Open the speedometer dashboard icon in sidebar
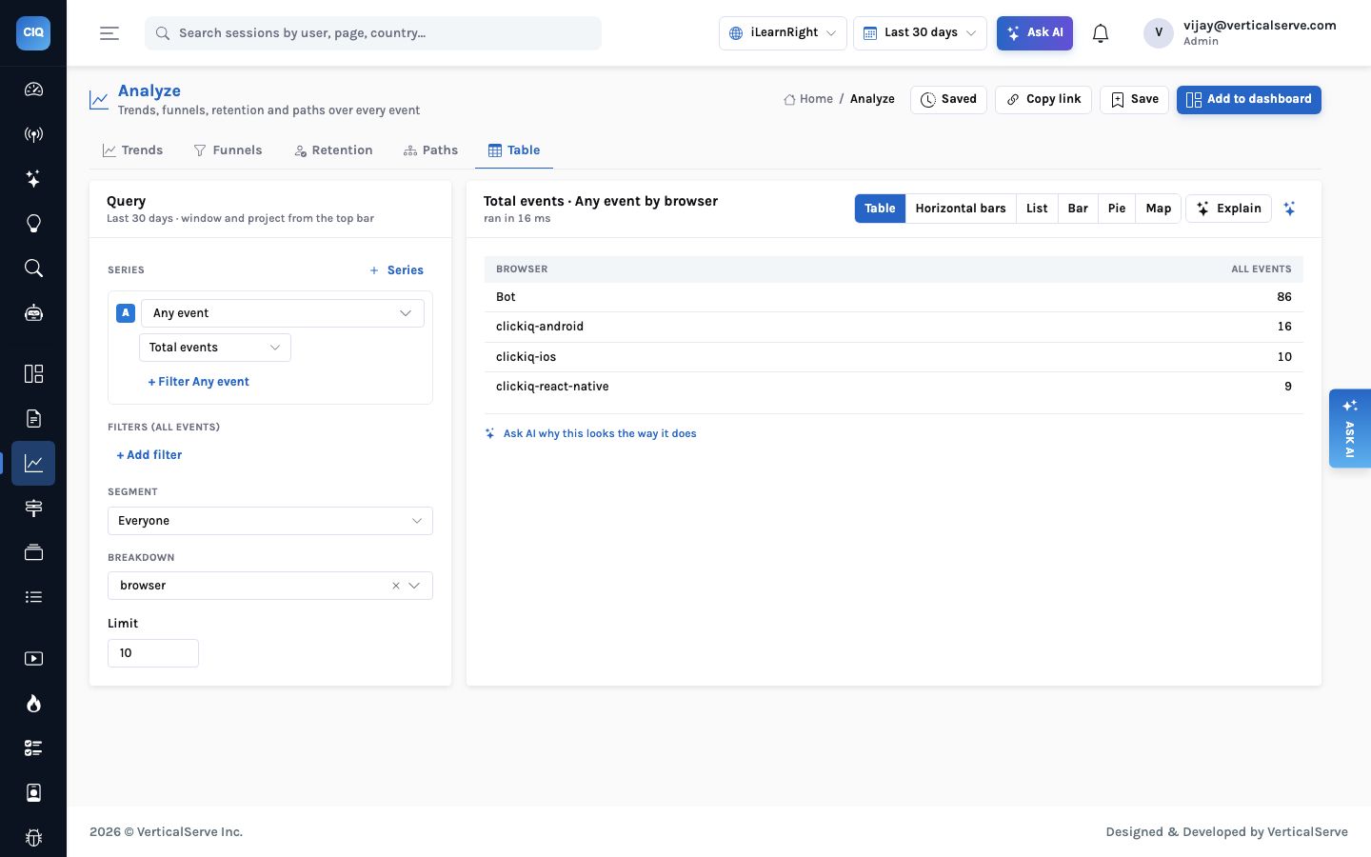Image resolution: width=1371 pixels, height=857 pixels. (33, 90)
